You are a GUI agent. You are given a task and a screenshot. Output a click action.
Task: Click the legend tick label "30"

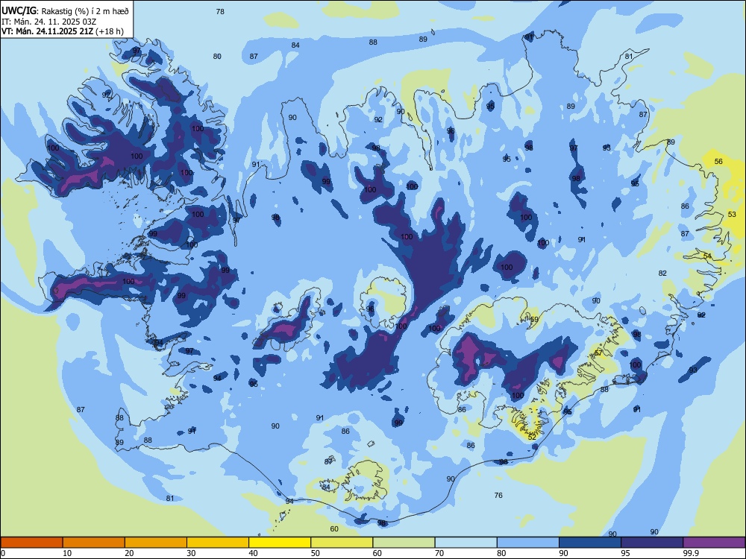[x=191, y=553]
